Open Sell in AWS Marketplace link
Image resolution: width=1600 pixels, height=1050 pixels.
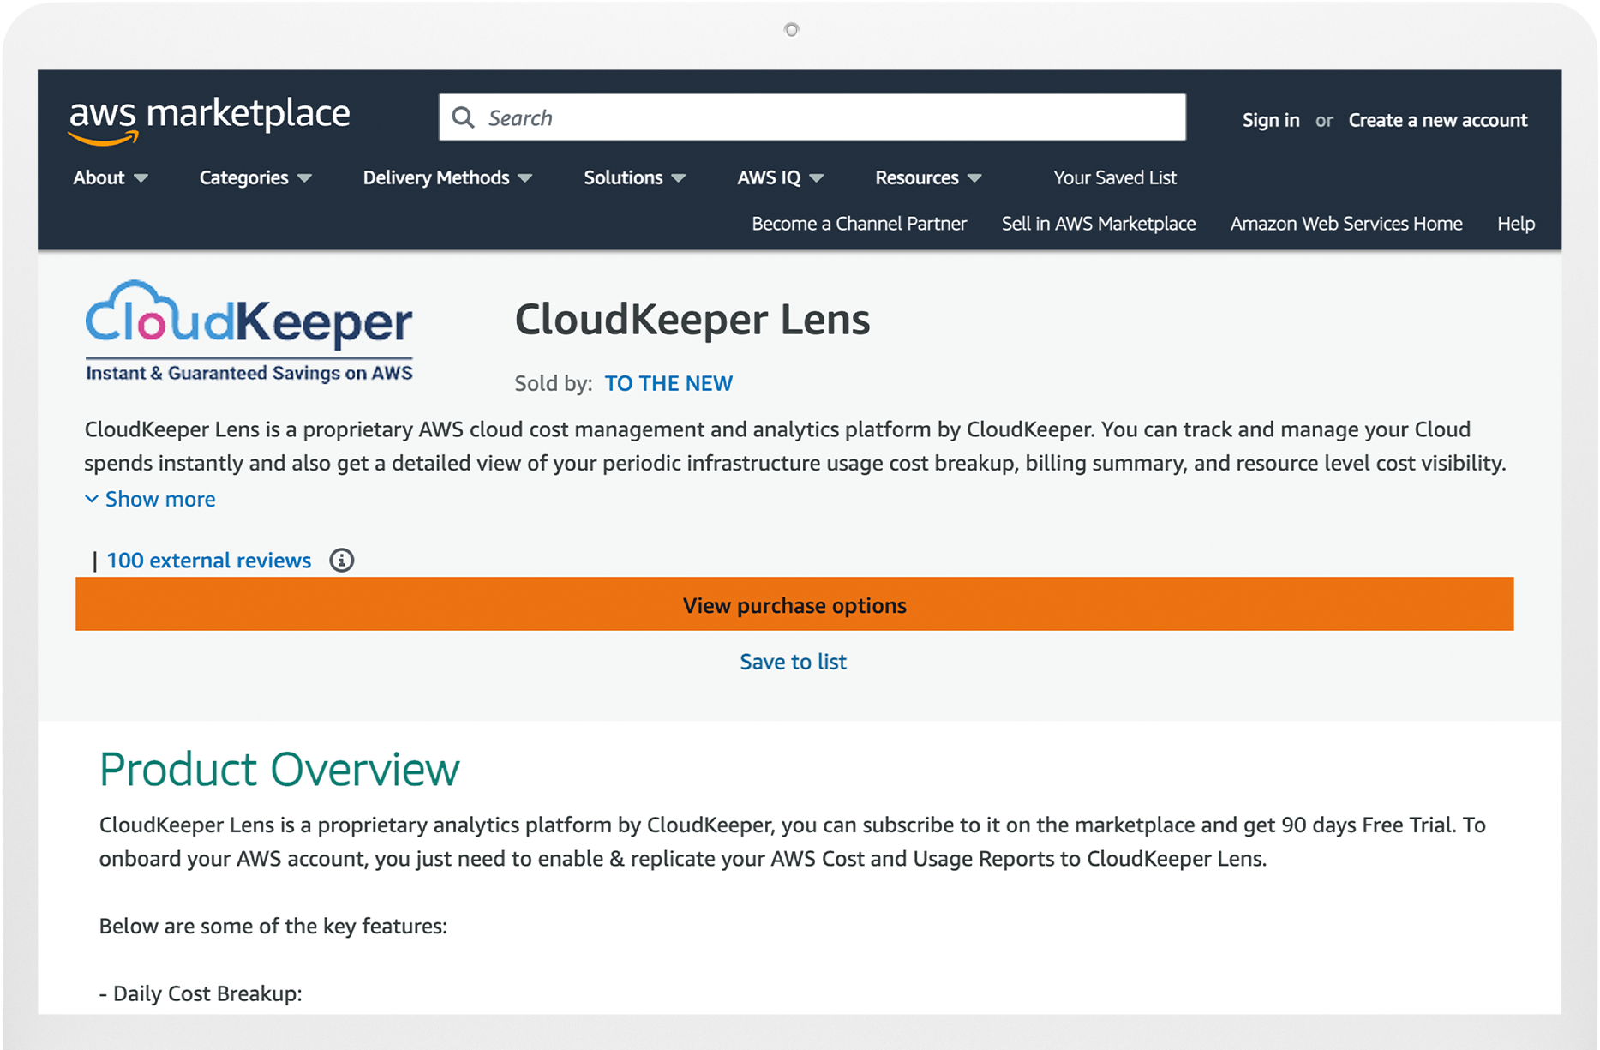1099,224
